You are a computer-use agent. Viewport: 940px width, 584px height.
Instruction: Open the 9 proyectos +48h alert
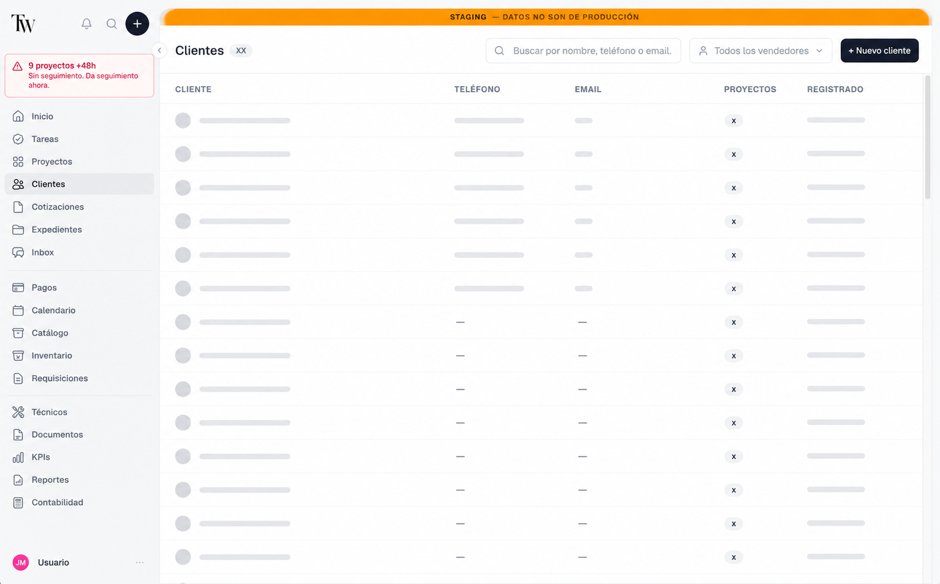(x=79, y=76)
